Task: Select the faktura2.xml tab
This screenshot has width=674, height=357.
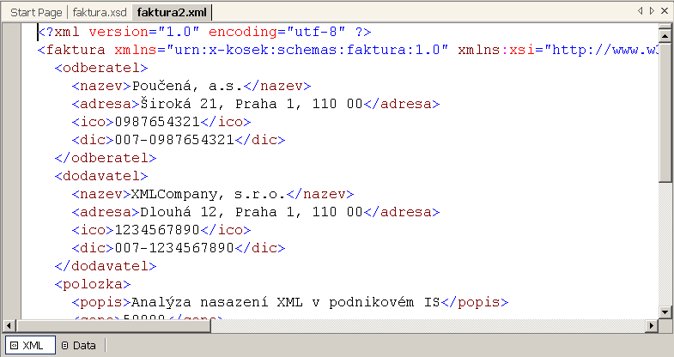Action: click(x=173, y=13)
